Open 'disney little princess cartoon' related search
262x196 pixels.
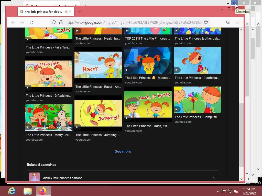click(123, 176)
